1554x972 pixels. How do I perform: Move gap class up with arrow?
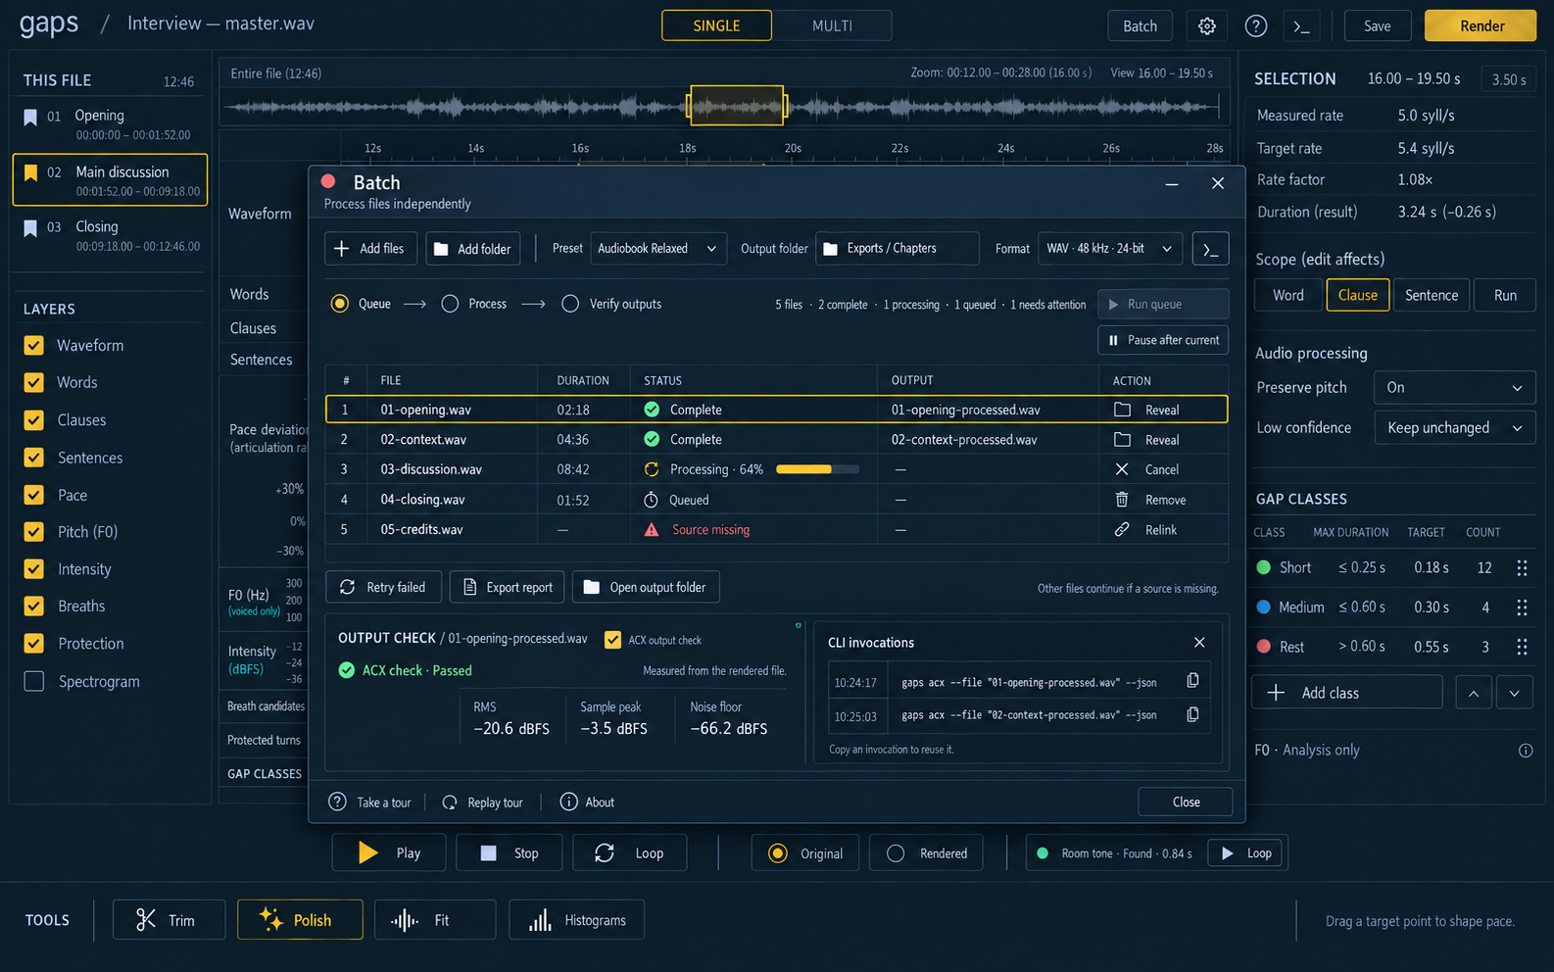pos(1474,693)
